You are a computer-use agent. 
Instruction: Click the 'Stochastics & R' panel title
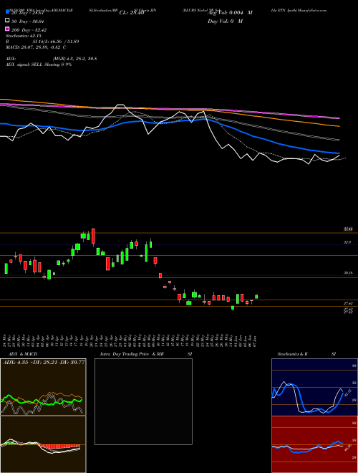[x=293, y=354]
